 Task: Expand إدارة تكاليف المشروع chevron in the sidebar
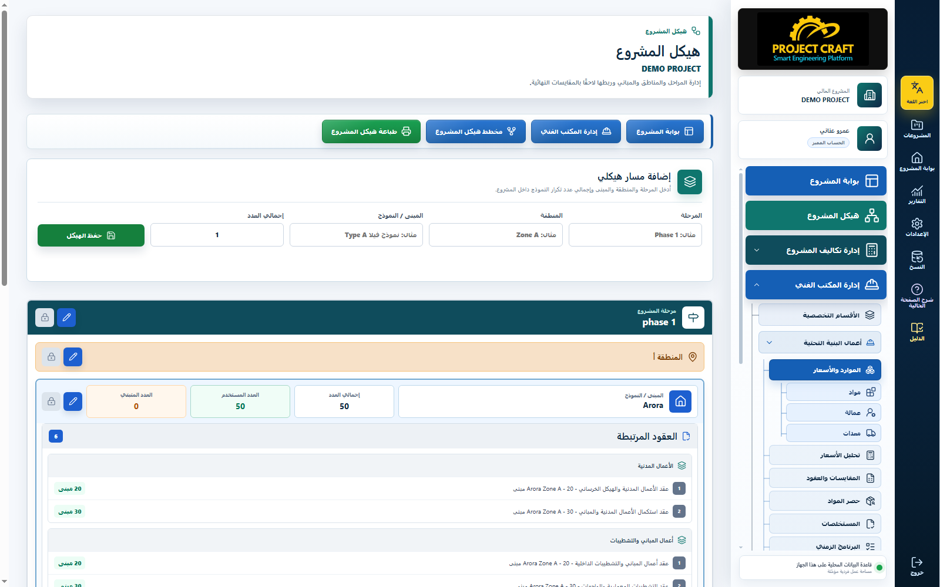point(757,250)
